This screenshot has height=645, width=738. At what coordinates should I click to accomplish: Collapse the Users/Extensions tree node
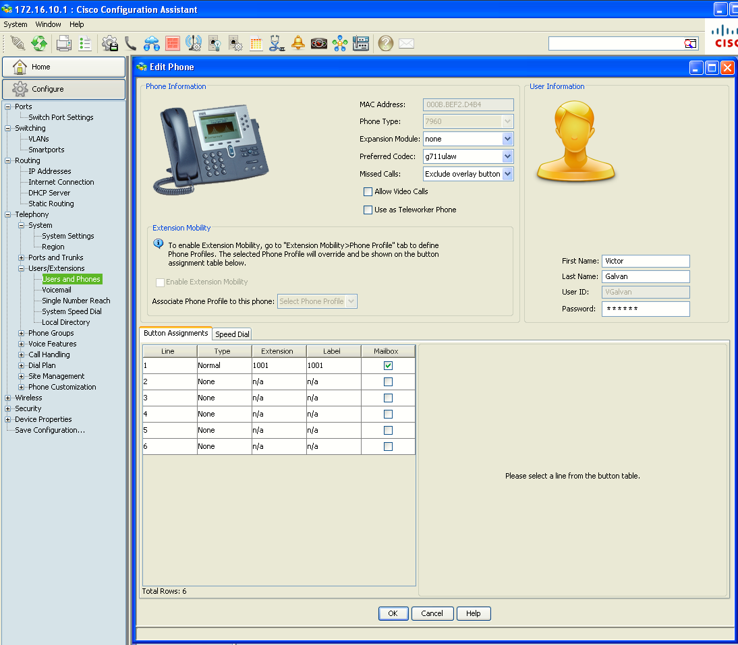click(x=21, y=269)
